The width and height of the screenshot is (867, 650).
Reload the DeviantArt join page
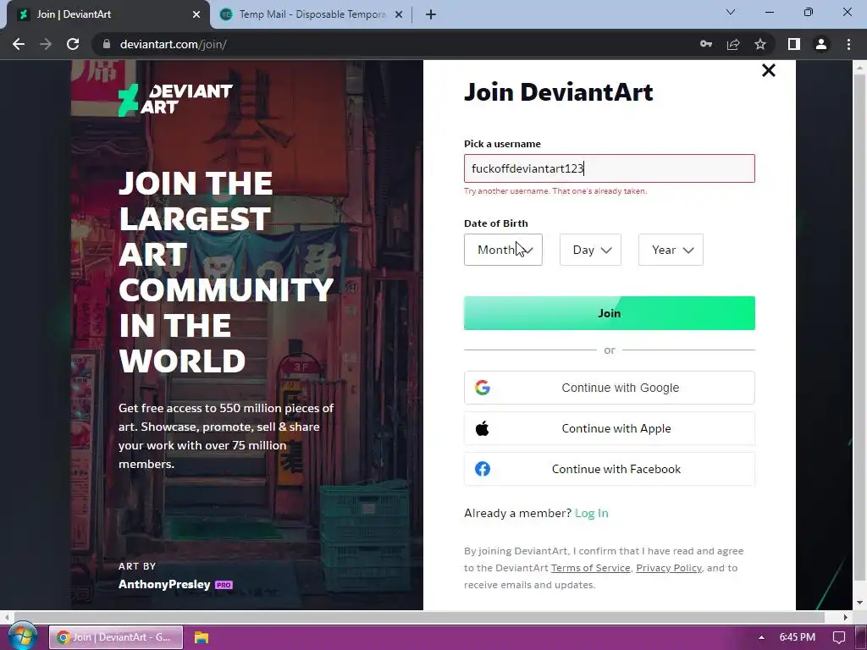[73, 44]
